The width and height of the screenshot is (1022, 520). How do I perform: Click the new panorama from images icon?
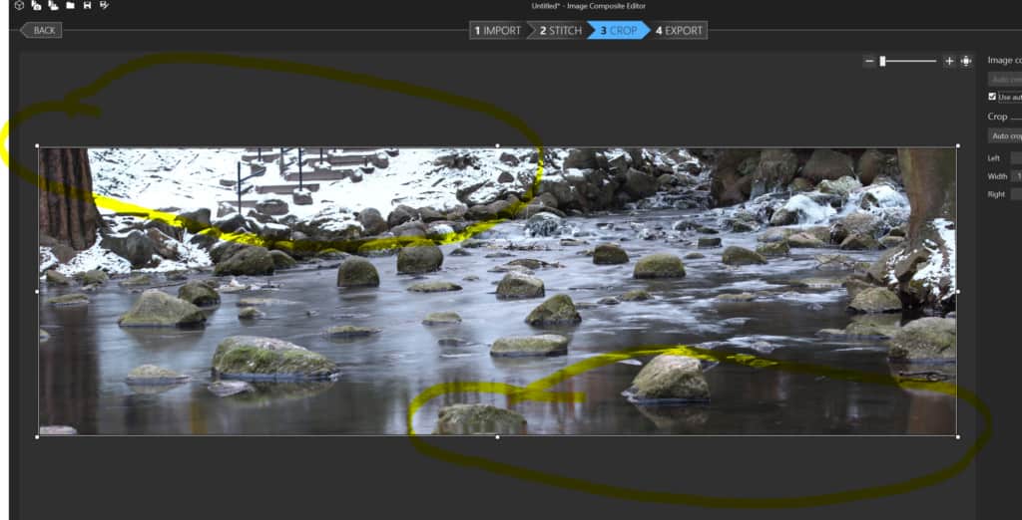click(x=36, y=5)
